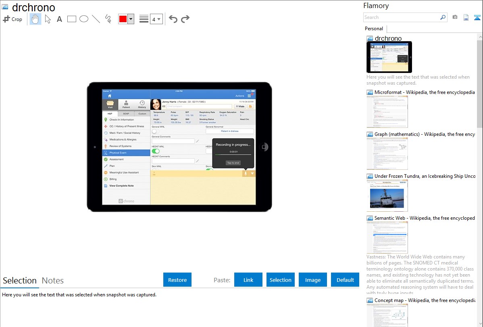This screenshot has height=327, width=483.
Task: Activate the hand pan tool
Action: pyautogui.click(x=35, y=19)
